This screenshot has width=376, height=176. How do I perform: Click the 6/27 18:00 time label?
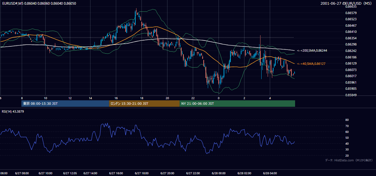tap(142, 173)
